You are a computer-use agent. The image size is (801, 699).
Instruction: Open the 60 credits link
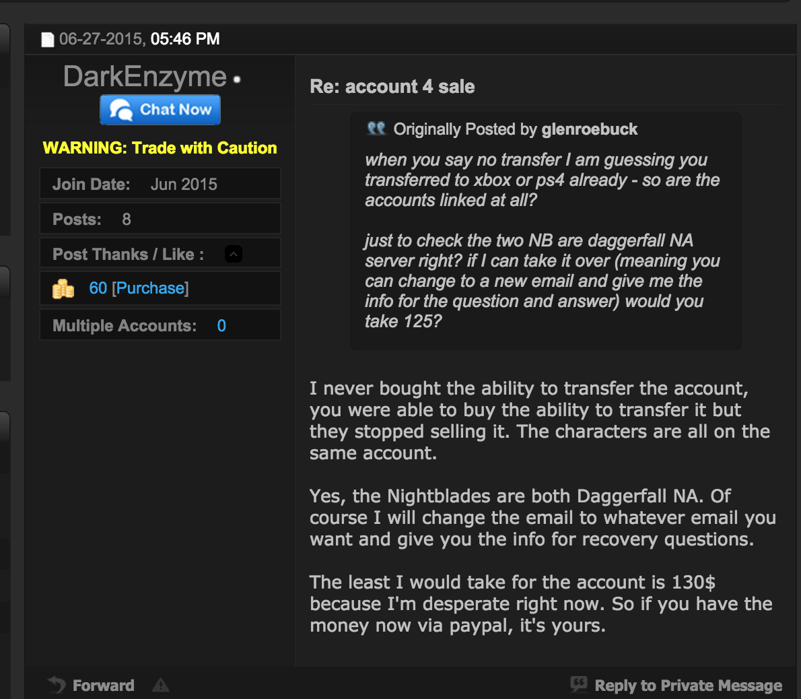(98, 288)
